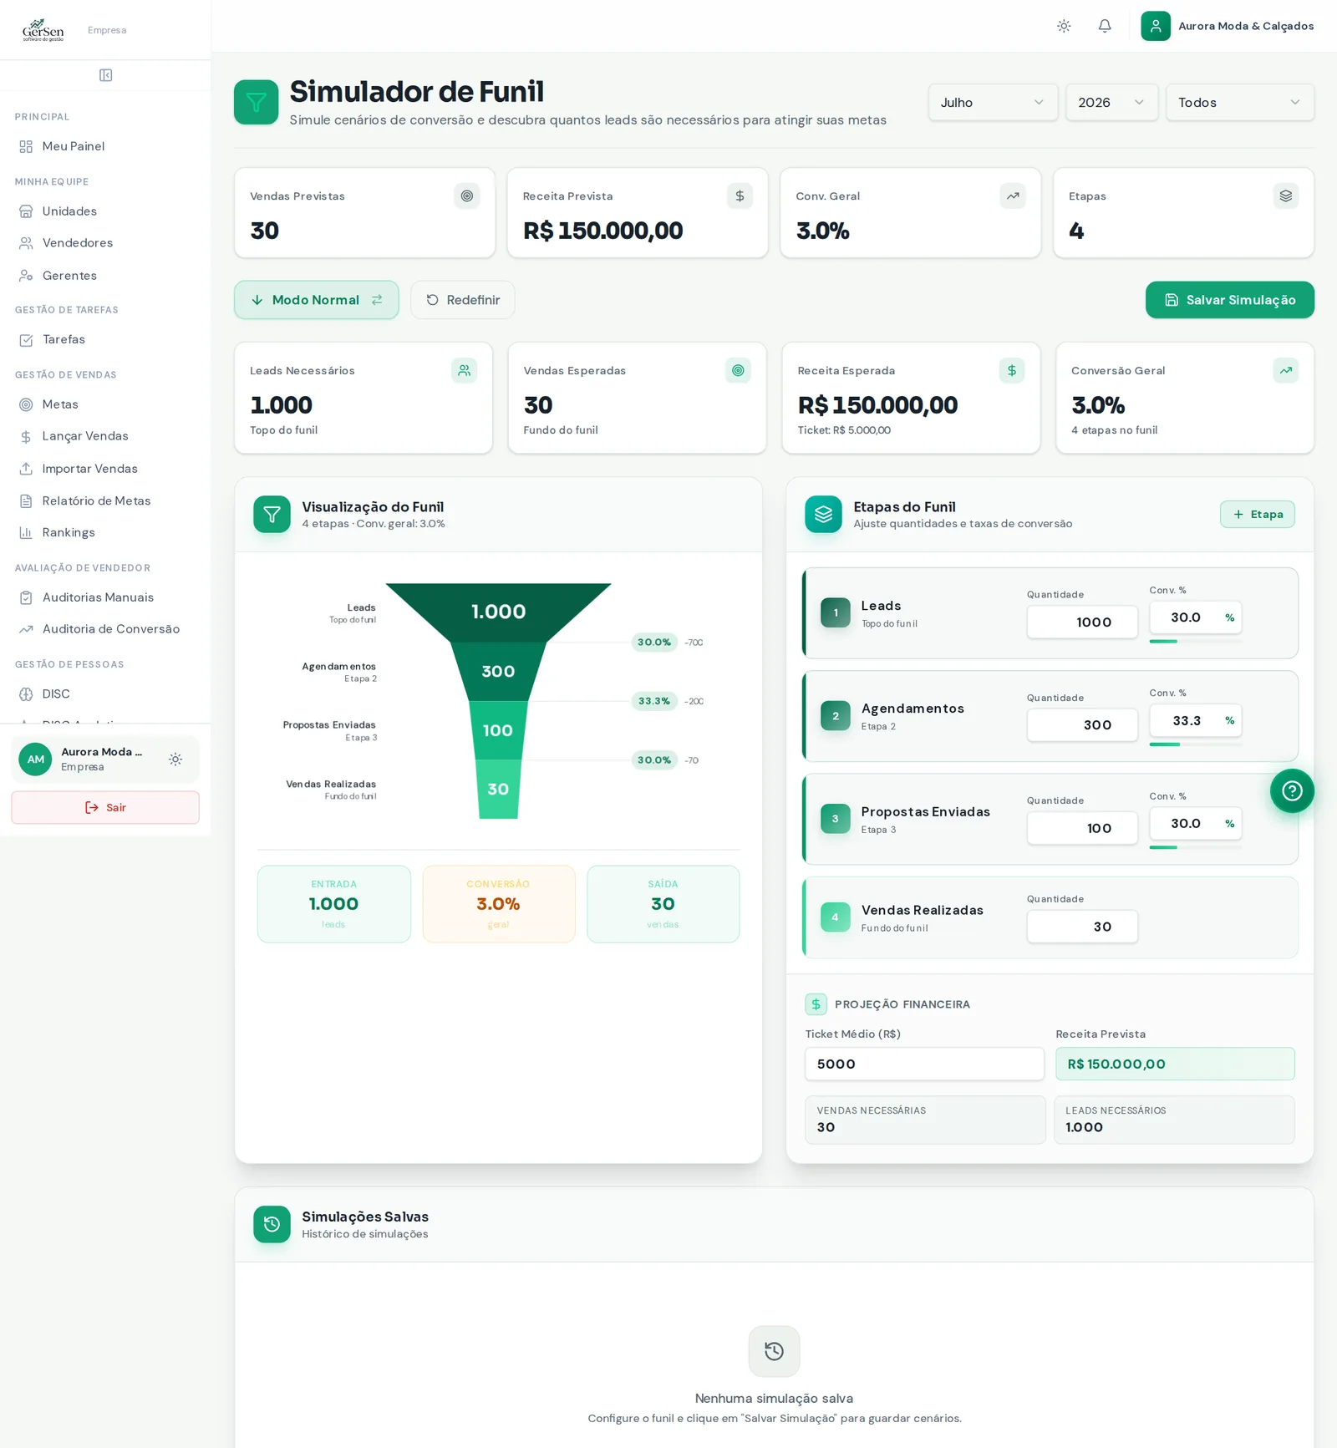Screen dimensions: 1337x1448
Task: Edit Ticket Médio (R$) field
Action: click(924, 1064)
